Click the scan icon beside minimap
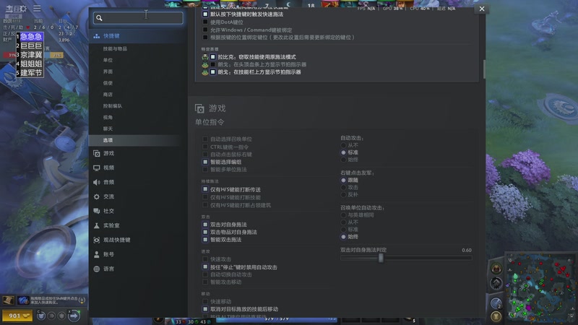 tap(496, 303)
